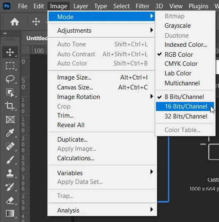Select the Gradient tool
219x222 pixels.
click(x=10, y=213)
